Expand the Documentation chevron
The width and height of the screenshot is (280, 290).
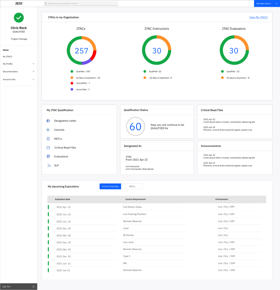pos(33,72)
